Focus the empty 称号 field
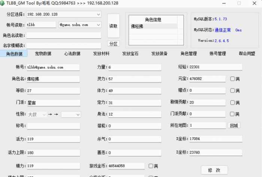The height and width of the screenshot is (177, 262). pyautogui.click(x=54, y=126)
